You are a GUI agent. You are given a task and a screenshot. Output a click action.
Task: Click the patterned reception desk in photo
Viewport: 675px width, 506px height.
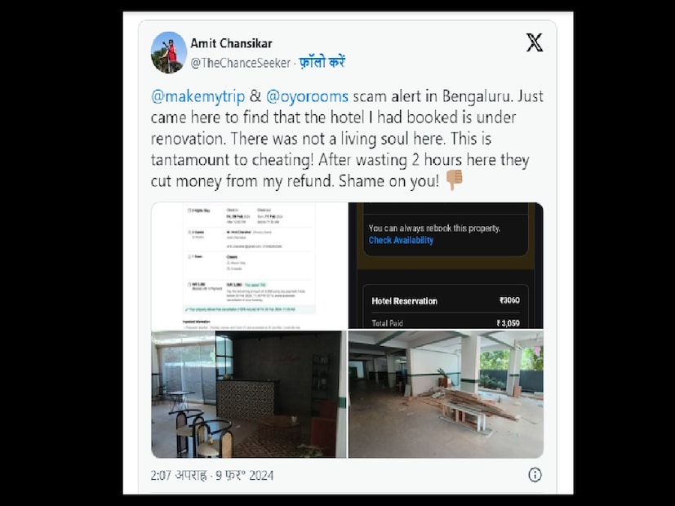click(246, 400)
